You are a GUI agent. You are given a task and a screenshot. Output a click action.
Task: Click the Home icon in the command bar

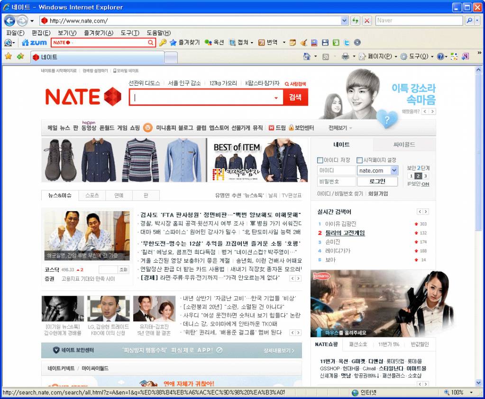tap(307, 56)
